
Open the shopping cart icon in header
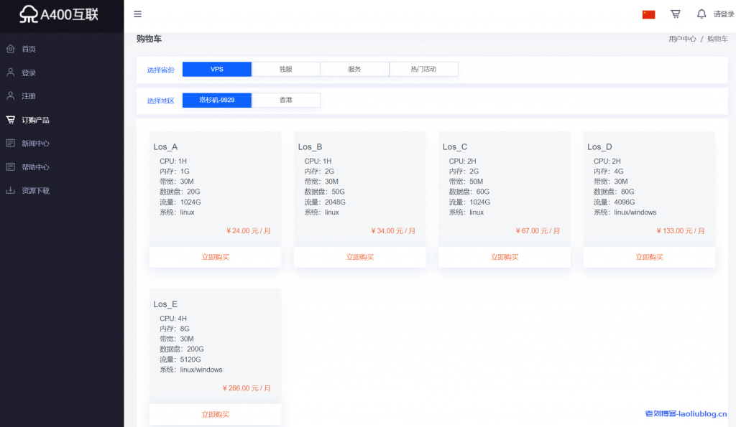point(676,14)
